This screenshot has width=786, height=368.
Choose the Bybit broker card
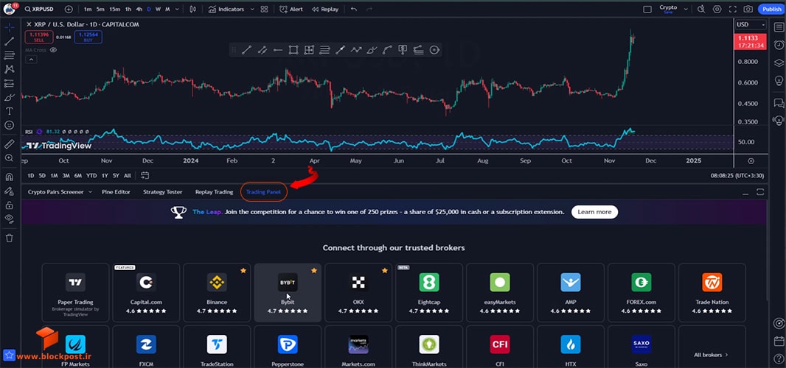coord(288,292)
